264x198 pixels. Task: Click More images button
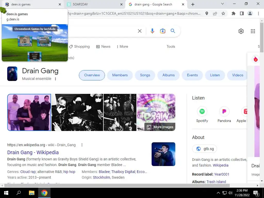point(160,127)
